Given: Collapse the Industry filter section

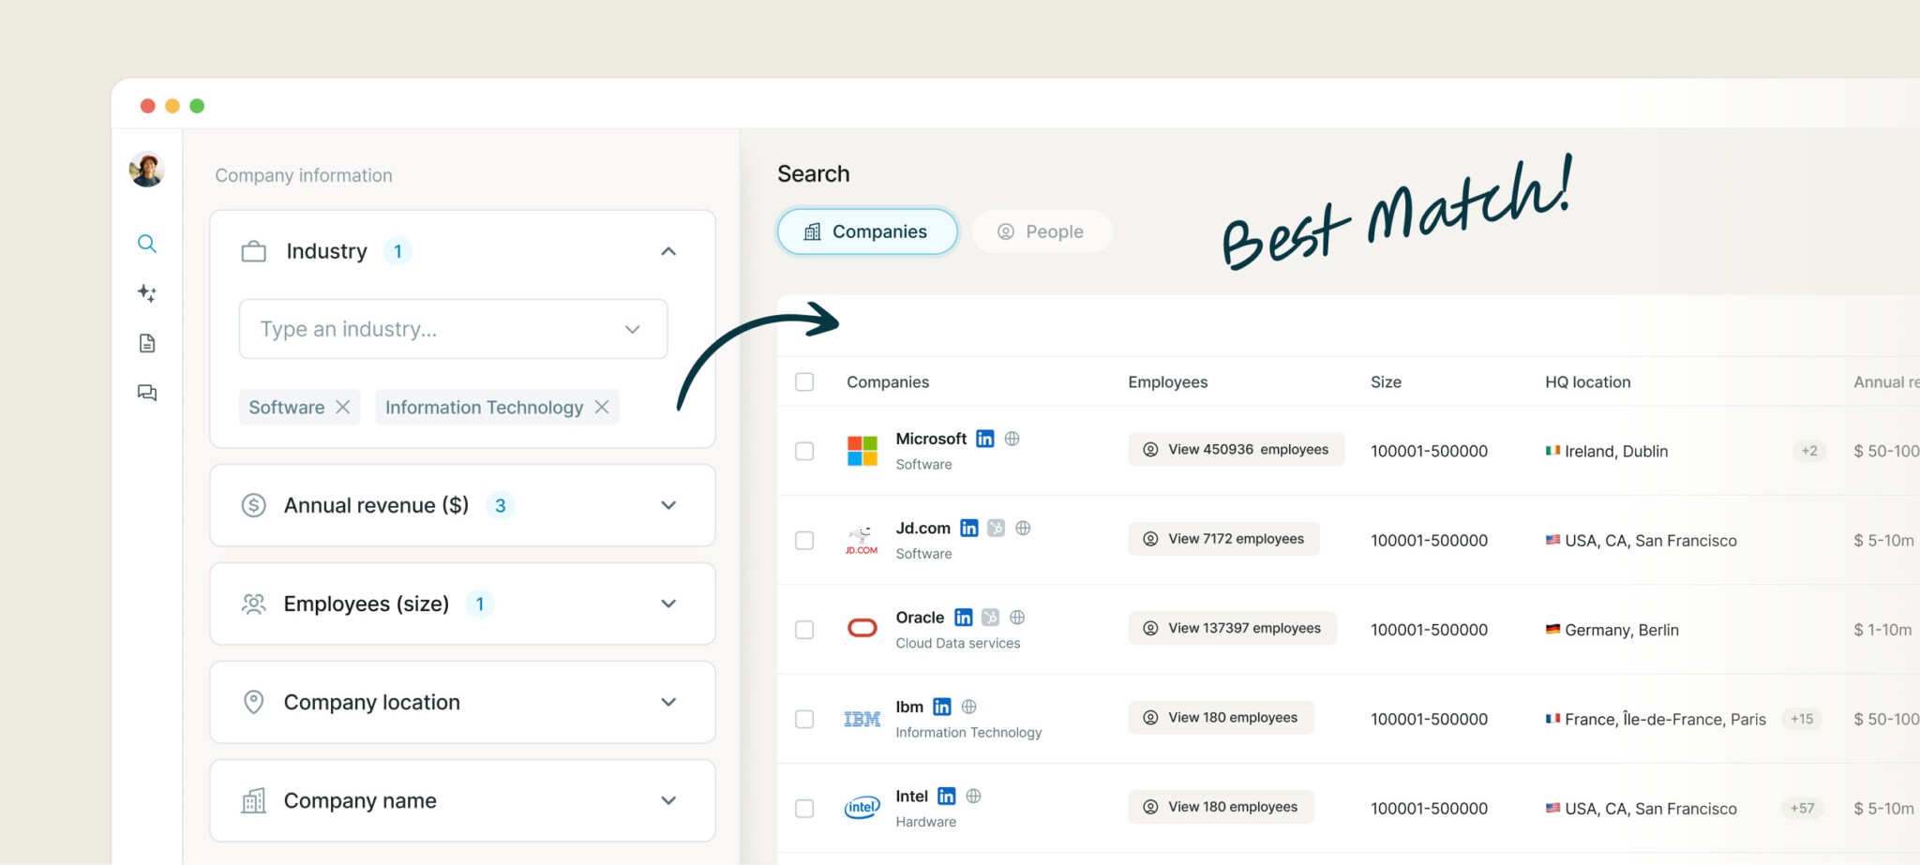Looking at the screenshot, I should click(668, 251).
